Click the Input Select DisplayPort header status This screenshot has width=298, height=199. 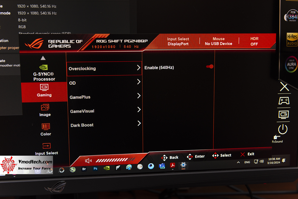pos(178,41)
